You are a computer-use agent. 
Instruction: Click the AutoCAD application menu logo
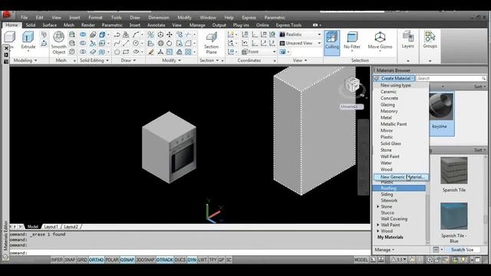7,15
